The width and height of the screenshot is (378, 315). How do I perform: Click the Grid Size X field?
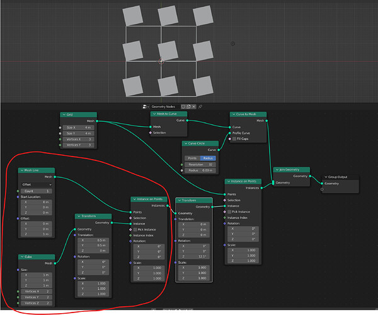pyautogui.click(x=79, y=128)
